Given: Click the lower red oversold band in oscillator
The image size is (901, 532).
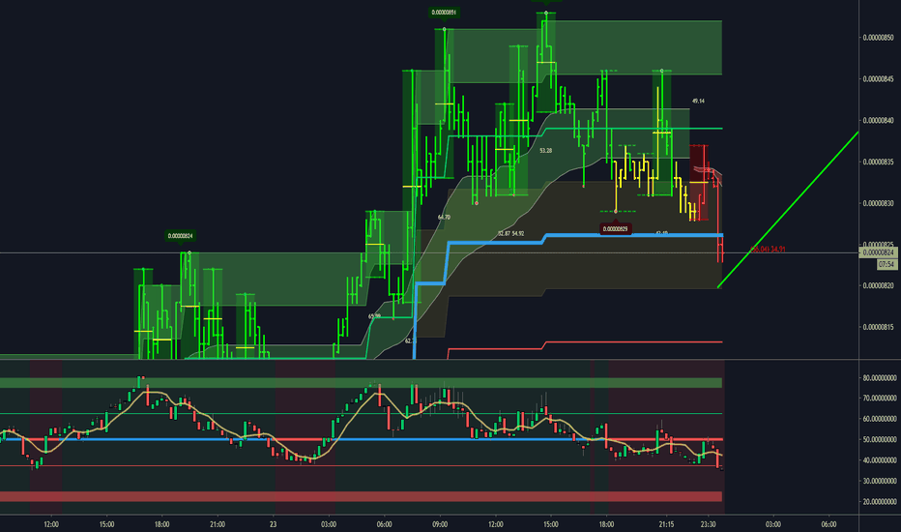Looking at the screenshot, I should click(361, 496).
